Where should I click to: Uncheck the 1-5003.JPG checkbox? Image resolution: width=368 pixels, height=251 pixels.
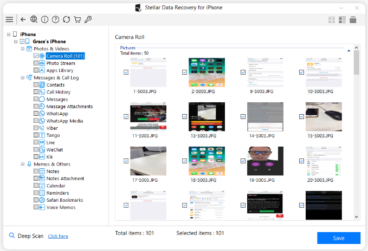tap(126, 72)
